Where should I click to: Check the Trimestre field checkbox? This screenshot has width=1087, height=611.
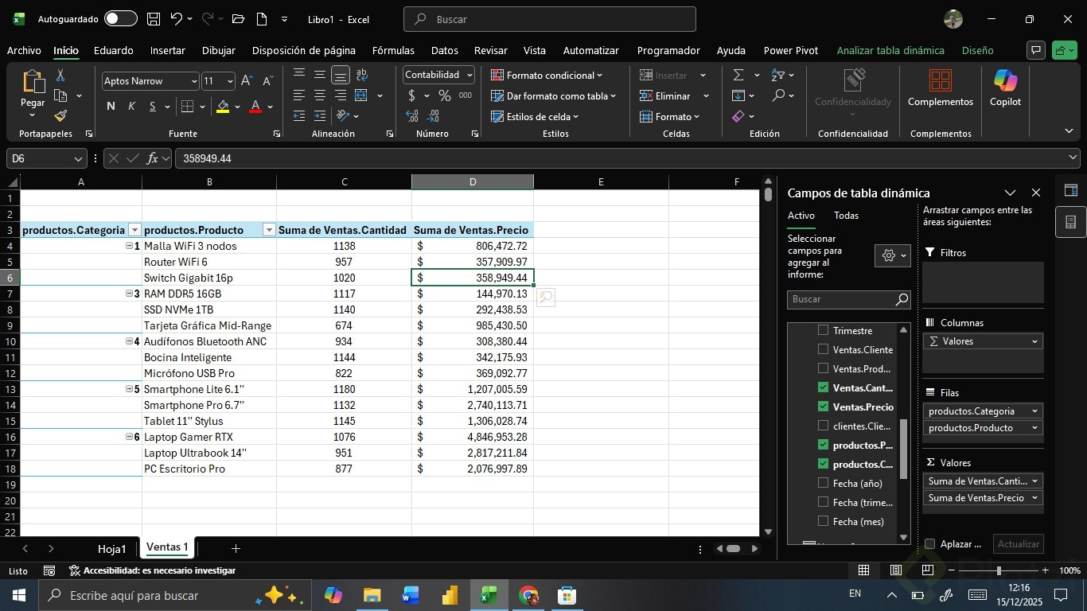click(824, 330)
